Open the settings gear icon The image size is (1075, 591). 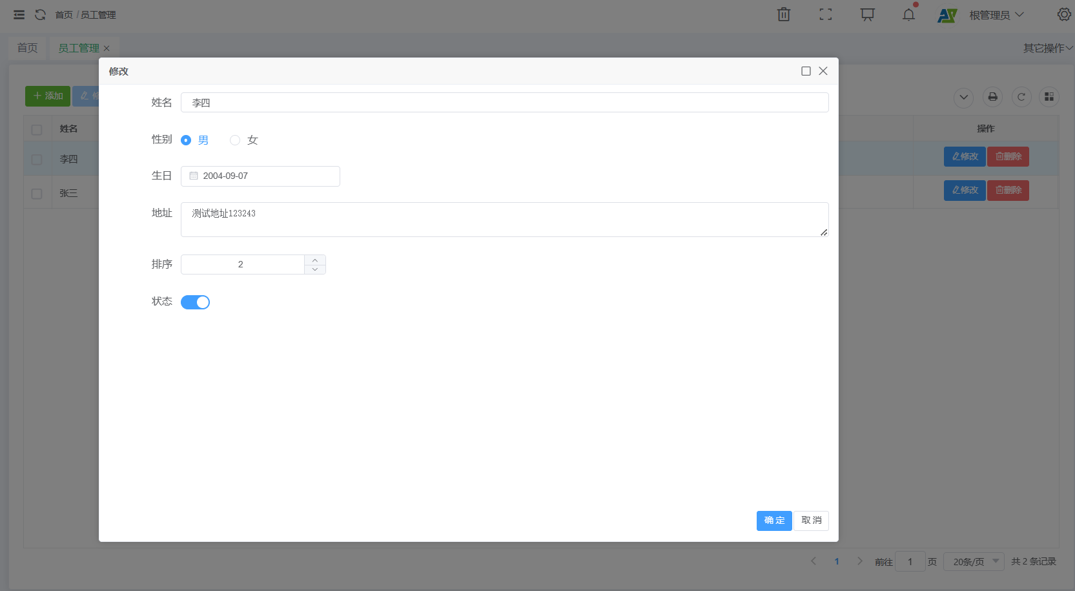pos(1063,14)
